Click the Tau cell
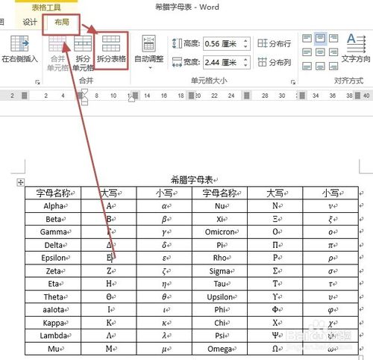 (x=220, y=284)
